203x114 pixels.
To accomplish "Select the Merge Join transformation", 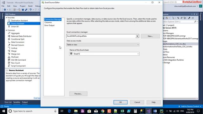I will (16, 54).
